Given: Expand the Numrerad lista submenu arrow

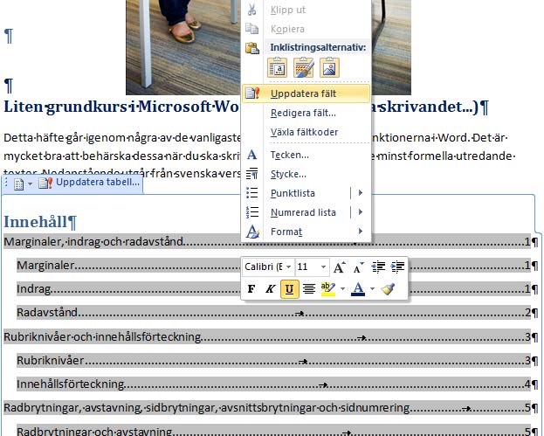Looking at the screenshot, I should tap(361, 211).
